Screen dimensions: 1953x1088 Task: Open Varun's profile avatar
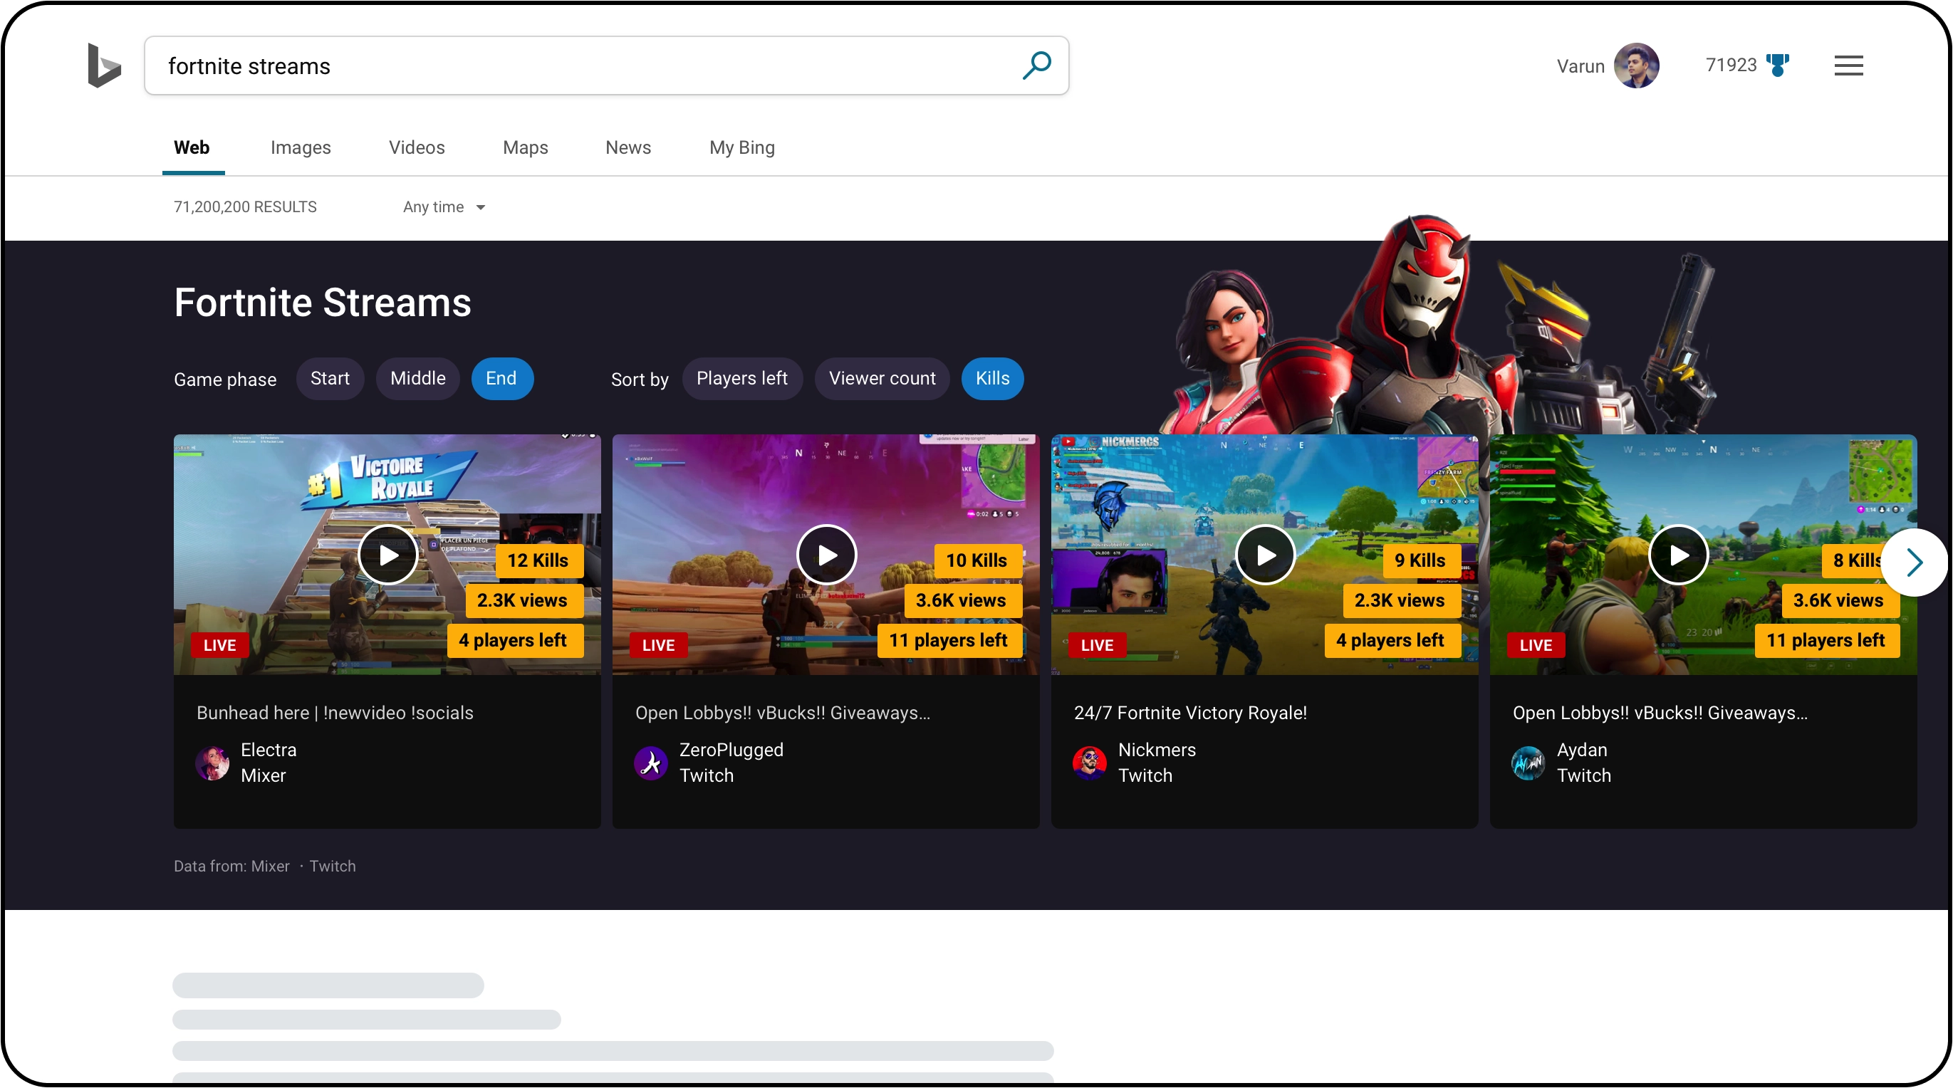[1636, 66]
